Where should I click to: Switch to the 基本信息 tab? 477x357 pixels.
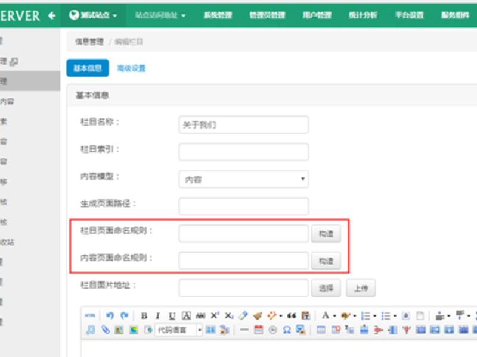point(88,68)
